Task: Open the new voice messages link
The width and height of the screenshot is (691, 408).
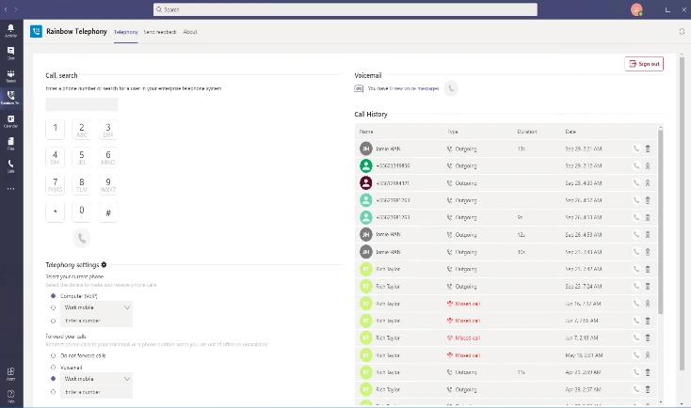Action: pos(414,88)
